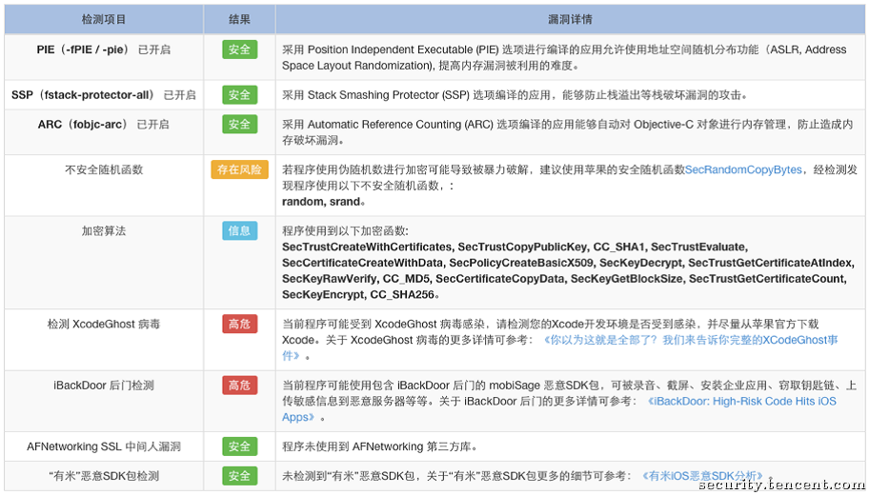Image resolution: width=869 pixels, height=495 pixels.
Task: Click the 安全 badge for AFNetworking SSL row
Action: [x=239, y=446]
